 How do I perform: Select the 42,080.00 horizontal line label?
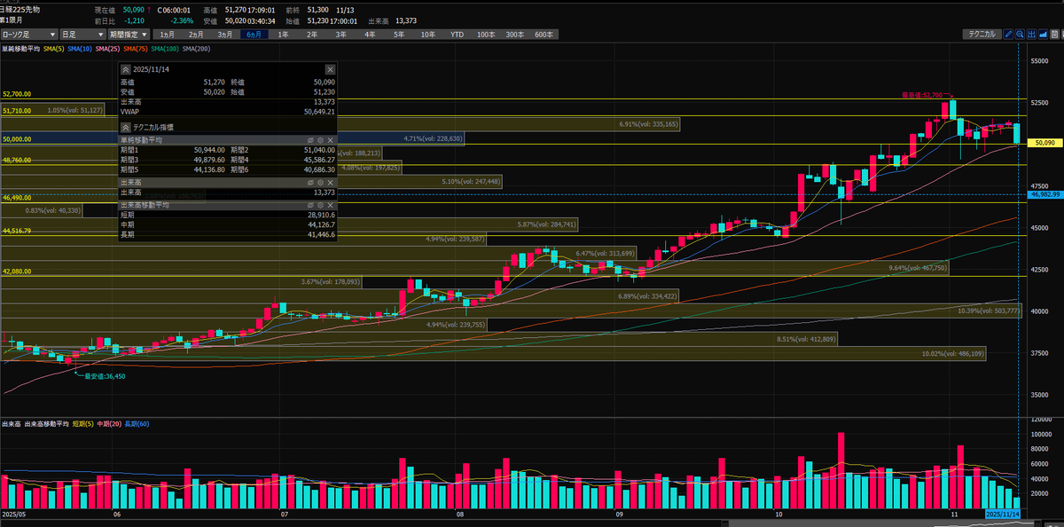(x=17, y=271)
